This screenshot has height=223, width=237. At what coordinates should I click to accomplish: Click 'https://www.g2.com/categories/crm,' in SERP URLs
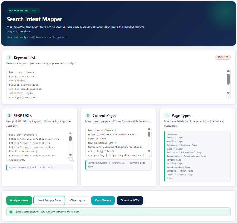[34, 139]
